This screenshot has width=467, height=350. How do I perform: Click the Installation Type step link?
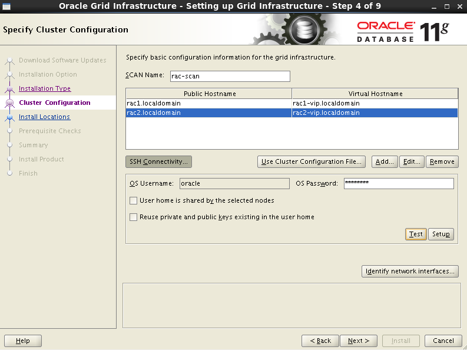tap(45, 88)
